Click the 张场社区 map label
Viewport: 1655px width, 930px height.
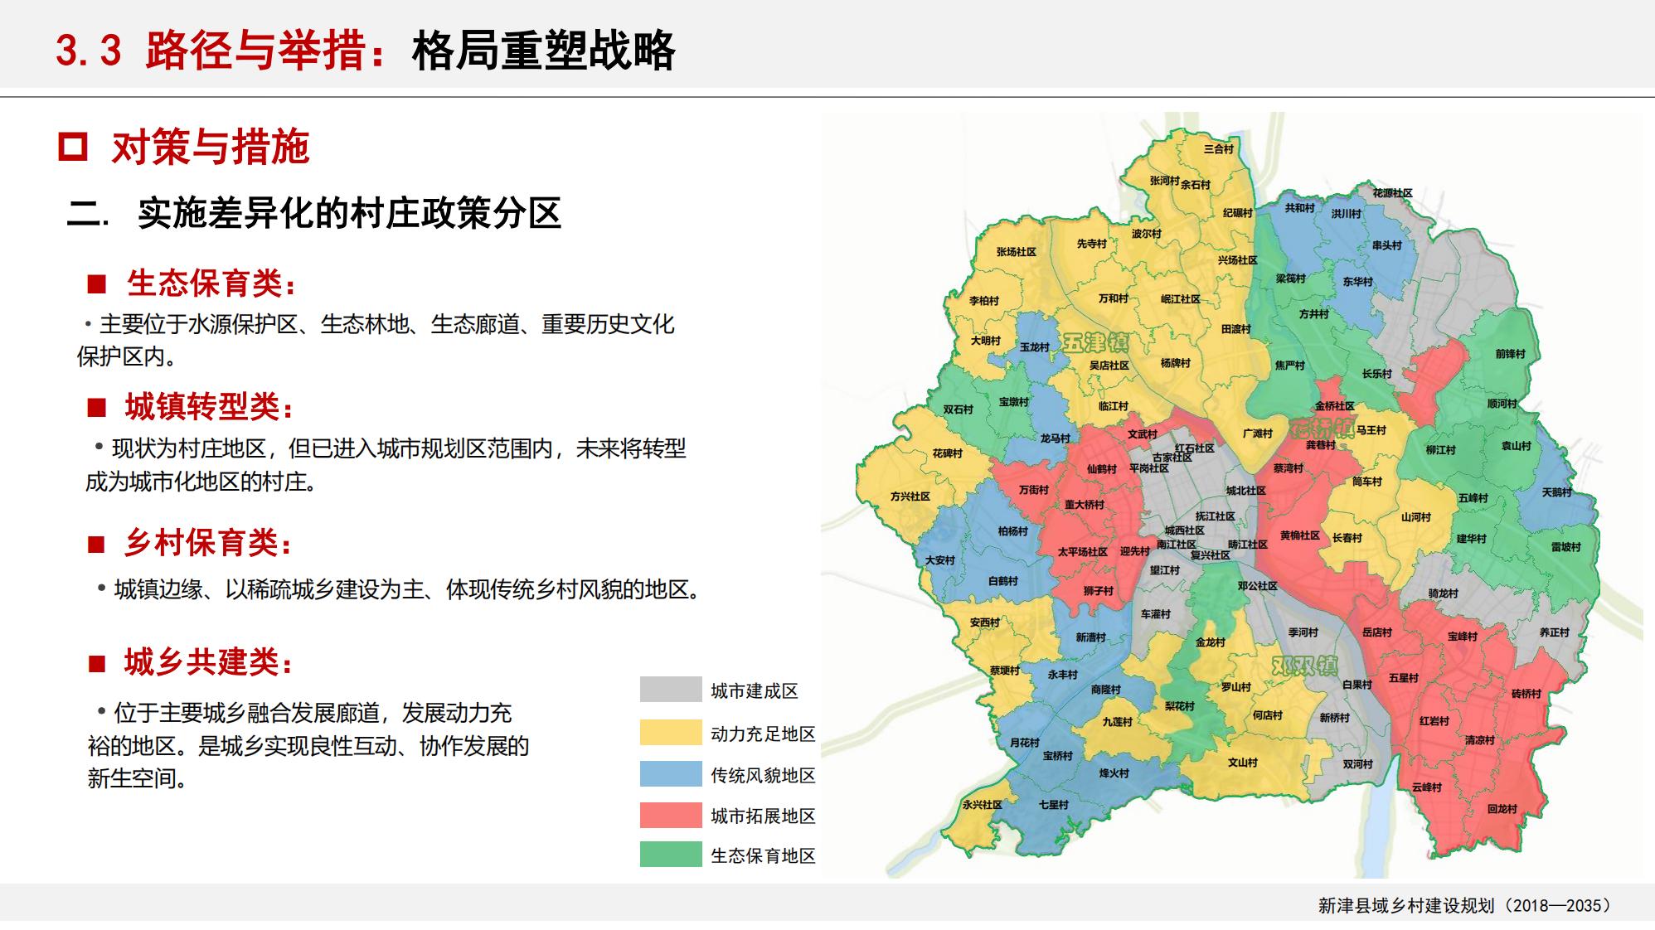point(1017,252)
